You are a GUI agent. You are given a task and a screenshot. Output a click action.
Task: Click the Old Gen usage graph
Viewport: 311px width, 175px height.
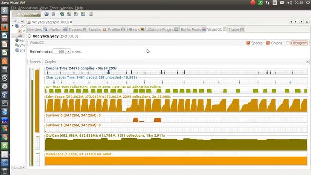tap(176, 144)
